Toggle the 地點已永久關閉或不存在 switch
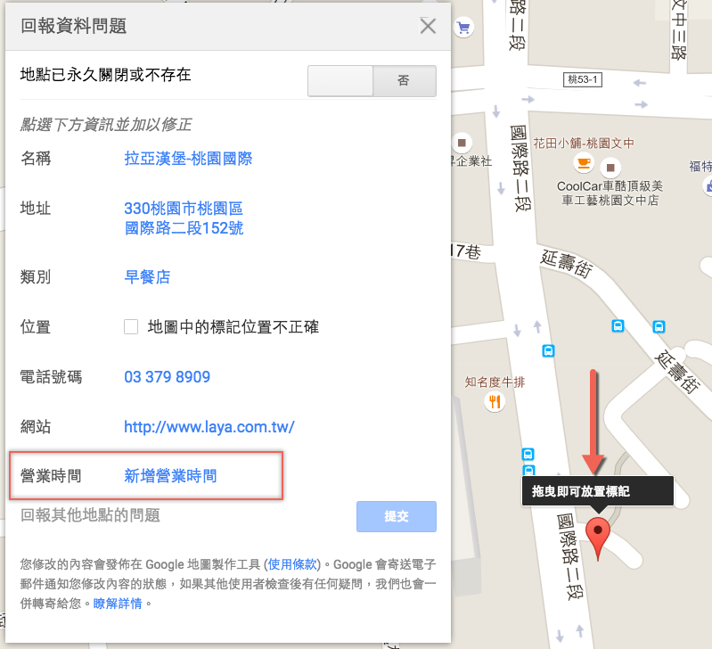The height and width of the screenshot is (649, 712). (372, 81)
